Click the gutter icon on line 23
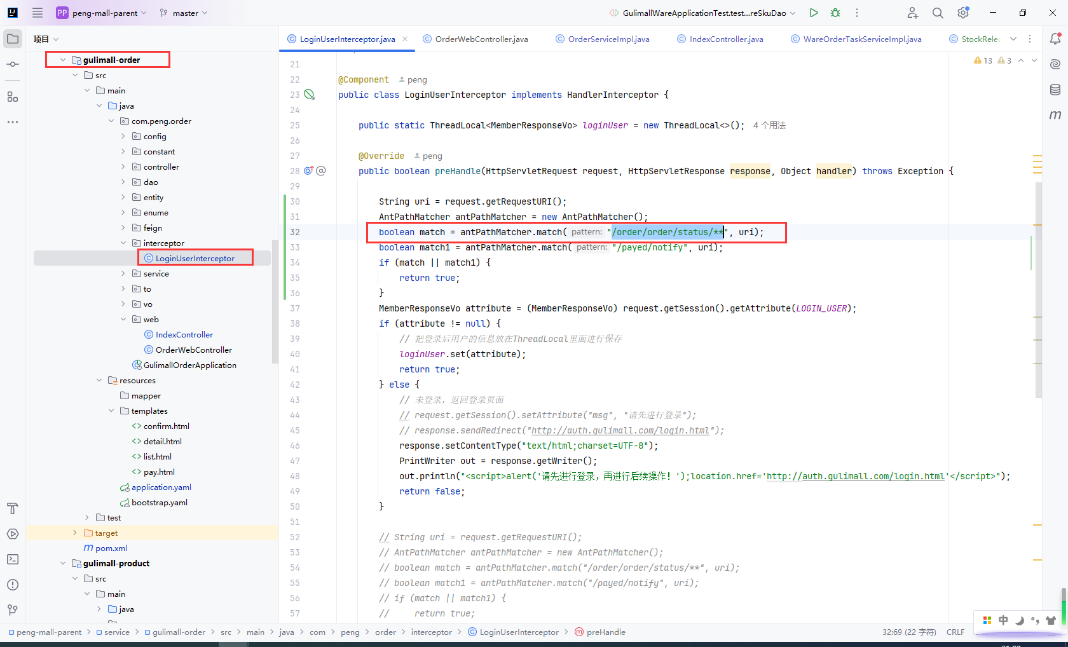Image resolution: width=1068 pixels, height=647 pixels. pyautogui.click(x=309, y=95)
